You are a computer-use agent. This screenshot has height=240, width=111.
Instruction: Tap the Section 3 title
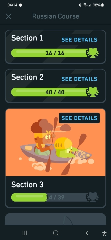click(x=27, y=185)
